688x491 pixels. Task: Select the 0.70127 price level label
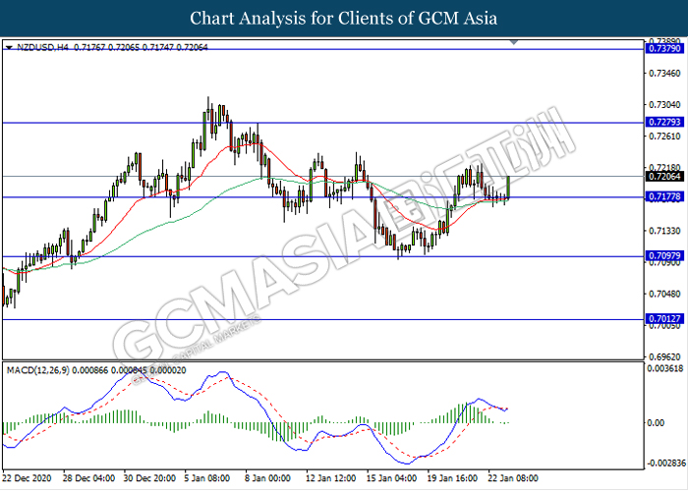(664, 319)
